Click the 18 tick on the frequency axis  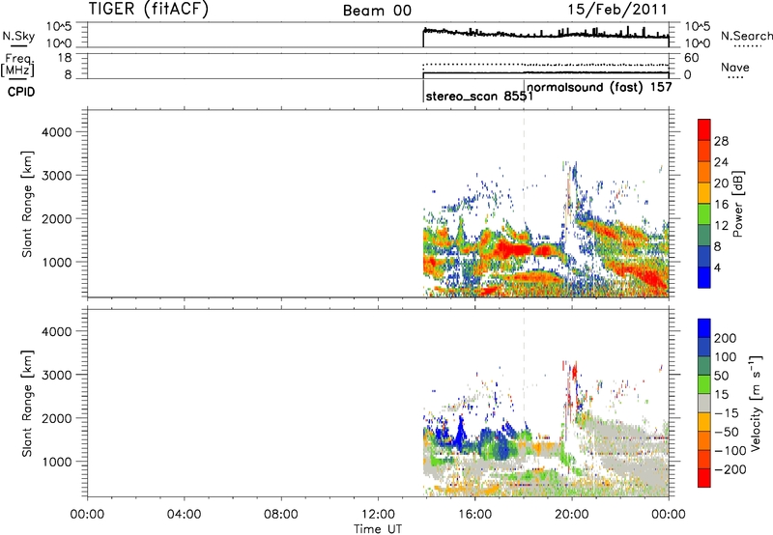pyautogui.click(x=65, y=58)
